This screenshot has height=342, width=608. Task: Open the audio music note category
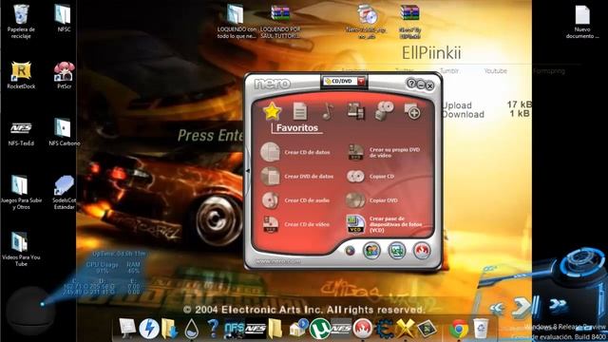(x=328, y=111)
